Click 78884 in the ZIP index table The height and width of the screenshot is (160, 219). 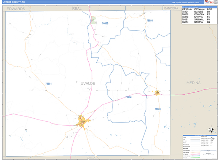[185, 22]
